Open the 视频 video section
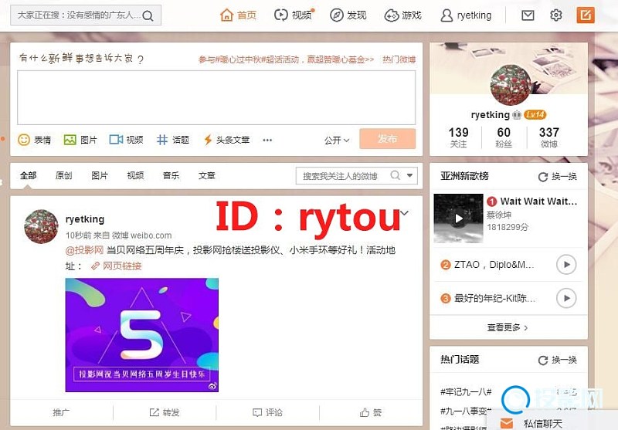Image resolution: width=618 pixels, height=430 pixels. [293, 15]
